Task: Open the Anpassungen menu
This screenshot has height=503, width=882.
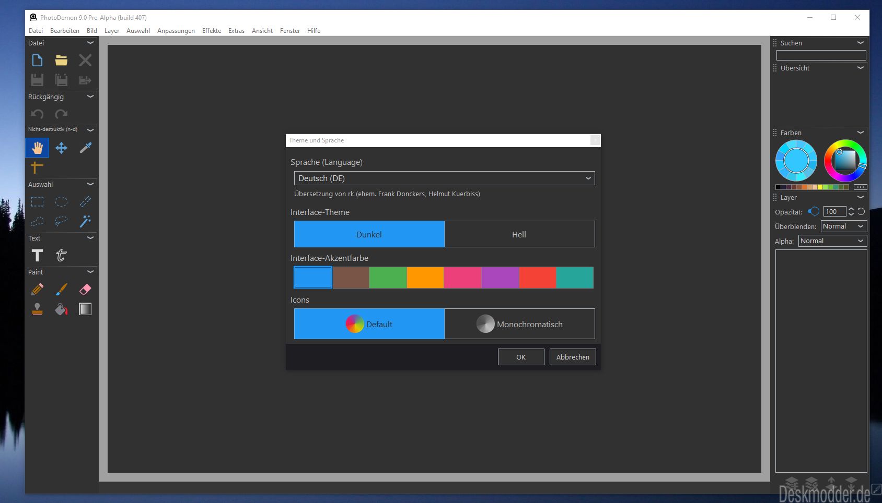Action: click(x=176, y=31)
